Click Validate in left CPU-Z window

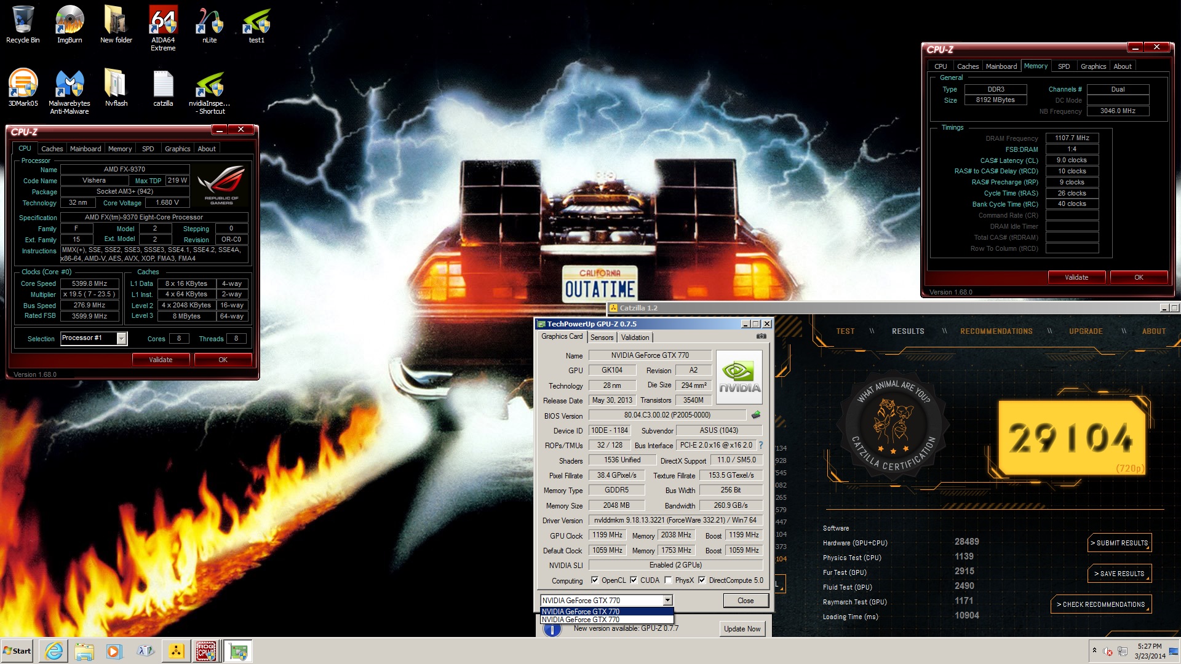point(161,360)
